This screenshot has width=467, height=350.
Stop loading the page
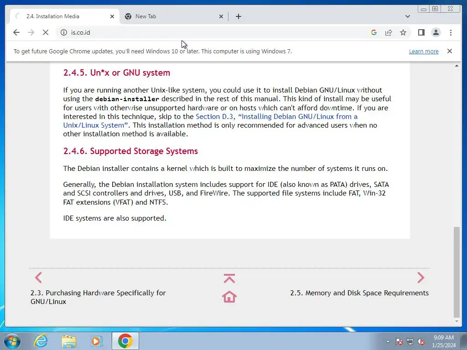coord(46,32)
